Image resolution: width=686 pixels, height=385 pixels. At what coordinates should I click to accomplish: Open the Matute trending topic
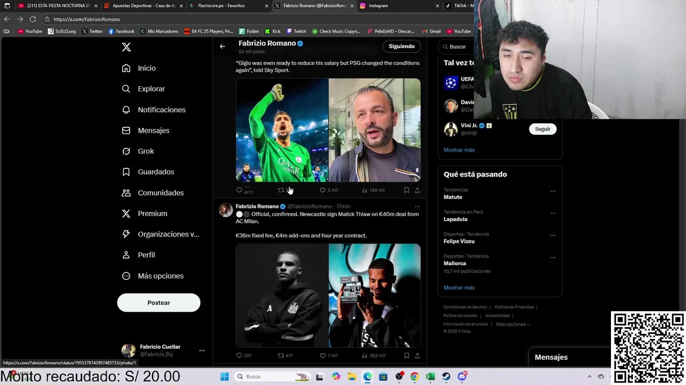click(x=453, y=197)
